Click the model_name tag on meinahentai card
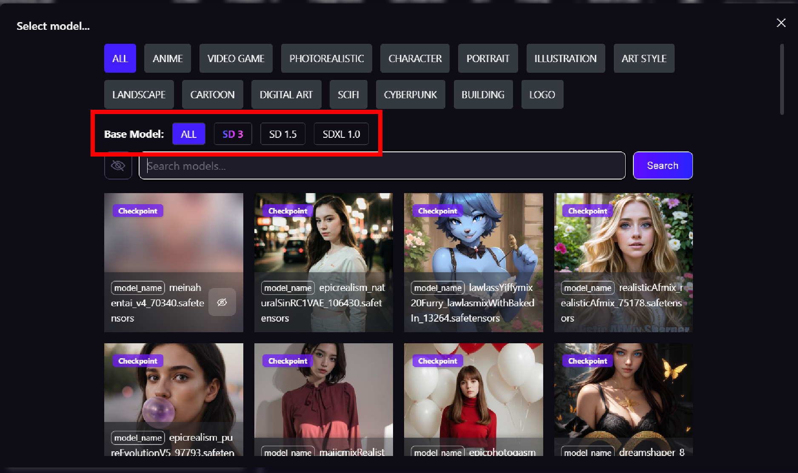This screenshot has height=473, width=798. pyautogui.click(x=138, y=288)
